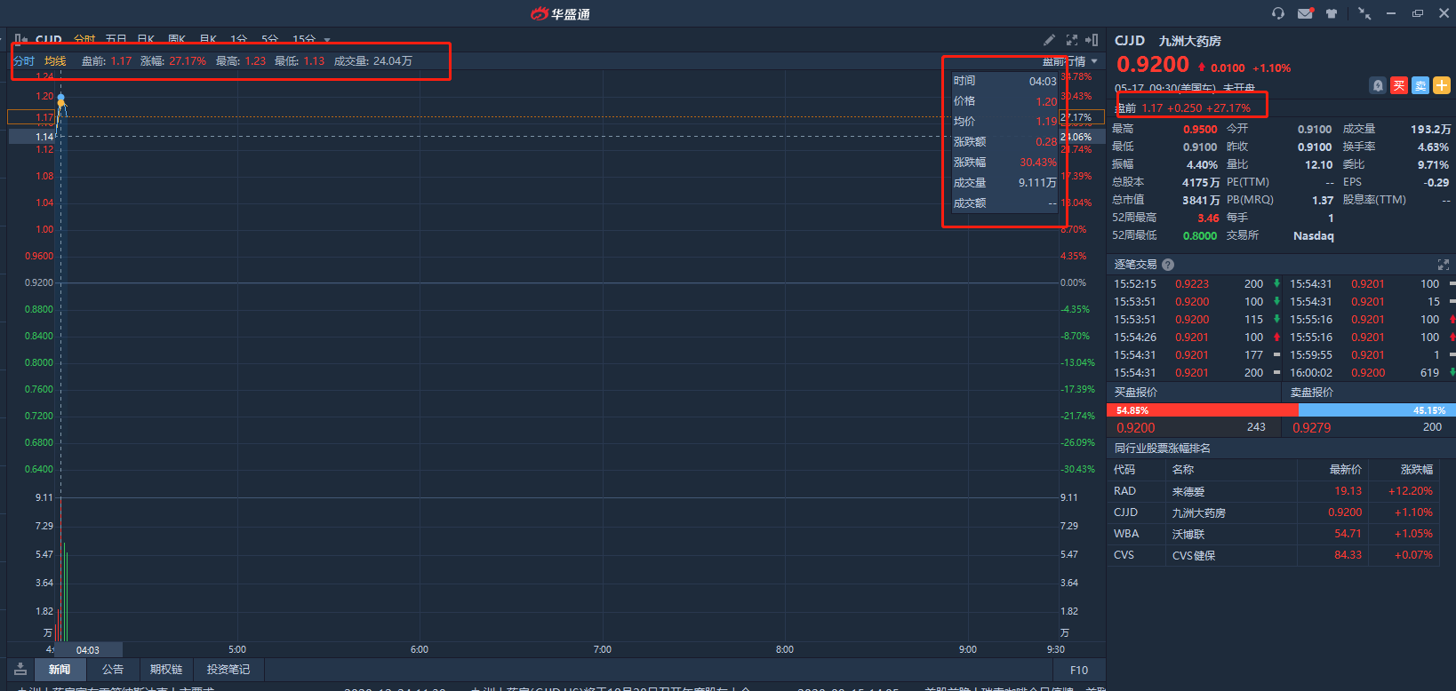
Task: Click the 总市值 value 3841万
Action: [x=1201, y=201]
